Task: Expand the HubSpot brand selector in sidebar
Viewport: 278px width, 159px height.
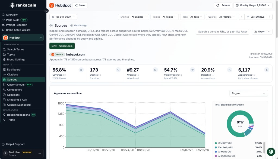Action: click(23, 38)
